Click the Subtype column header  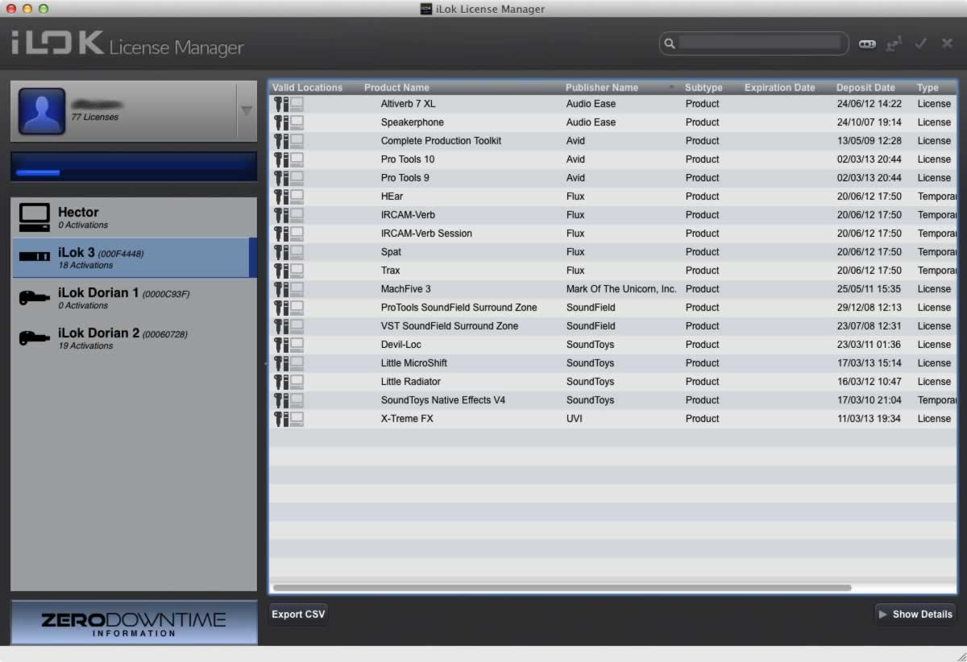click(x=703, y=88)
